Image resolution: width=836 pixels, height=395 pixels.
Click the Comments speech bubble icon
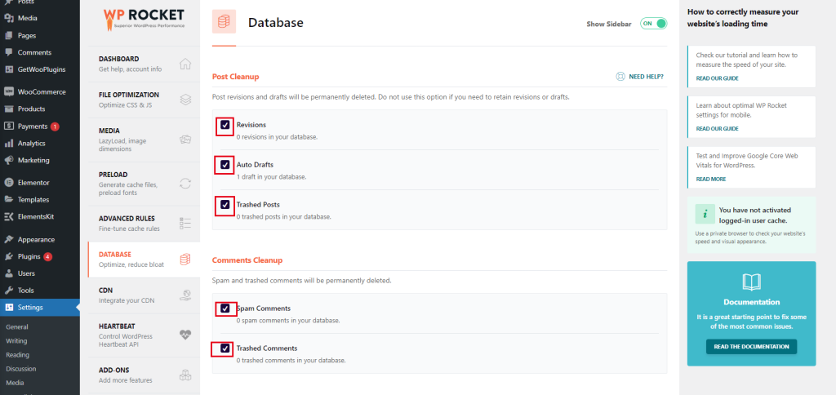click(8, 52)
